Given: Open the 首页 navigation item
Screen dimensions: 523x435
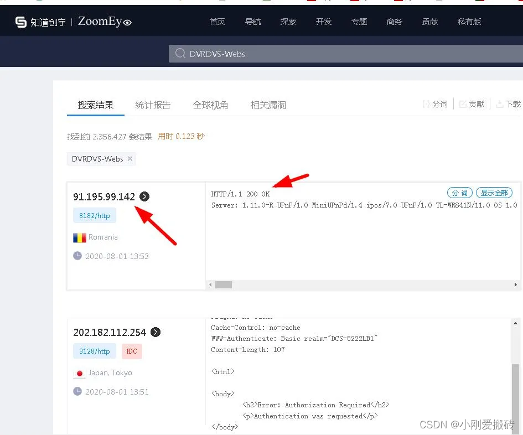Looking at the screenshot, I should point(217,22).
